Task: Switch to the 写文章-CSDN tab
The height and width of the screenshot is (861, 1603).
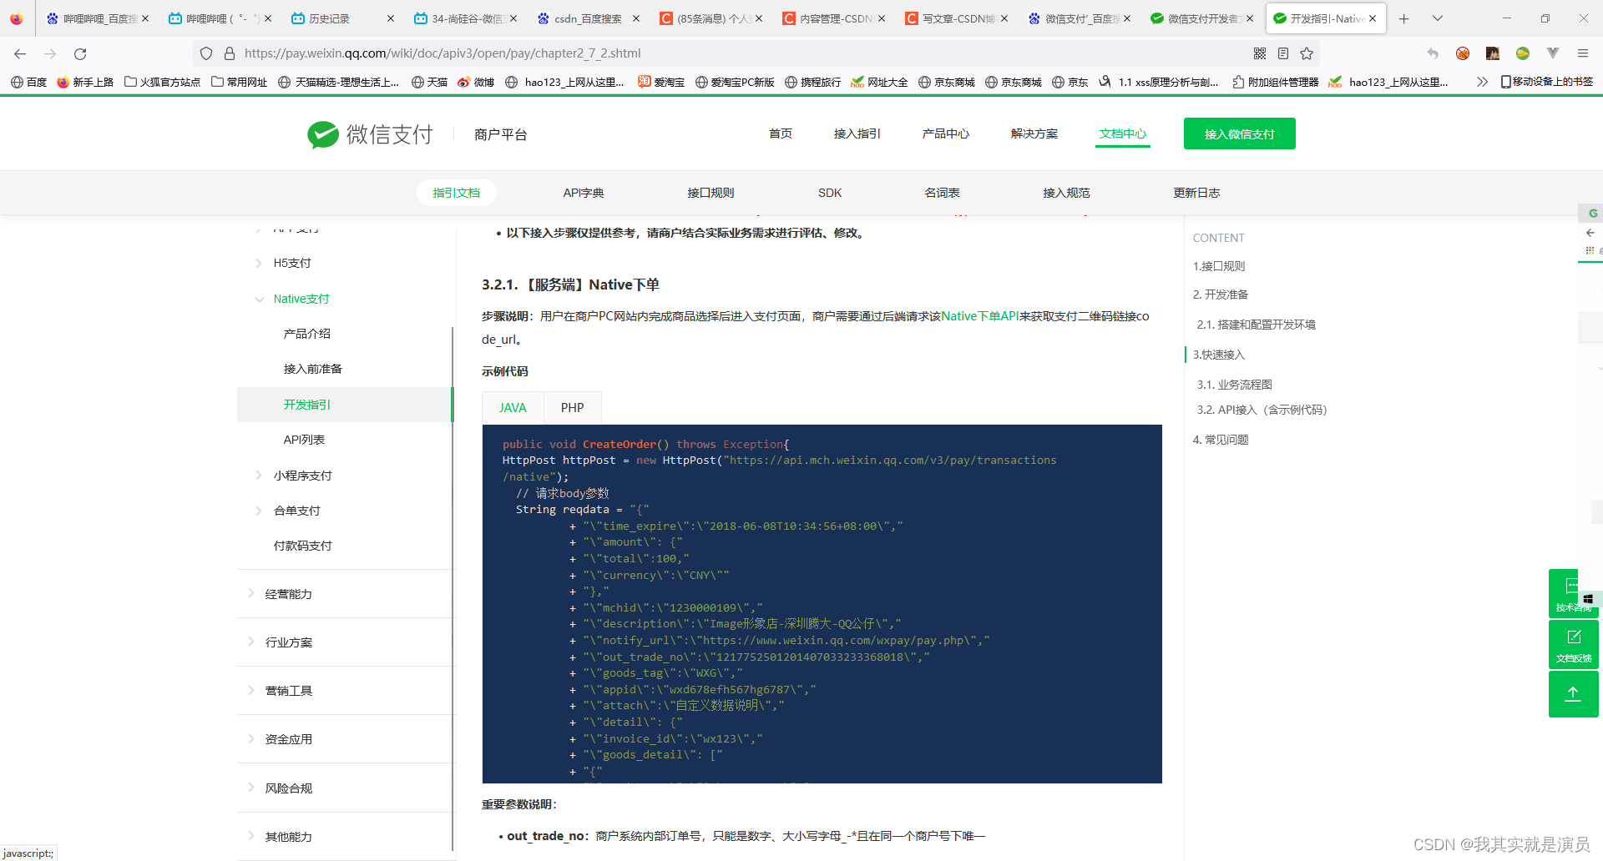Action: [x=958, y=18]
